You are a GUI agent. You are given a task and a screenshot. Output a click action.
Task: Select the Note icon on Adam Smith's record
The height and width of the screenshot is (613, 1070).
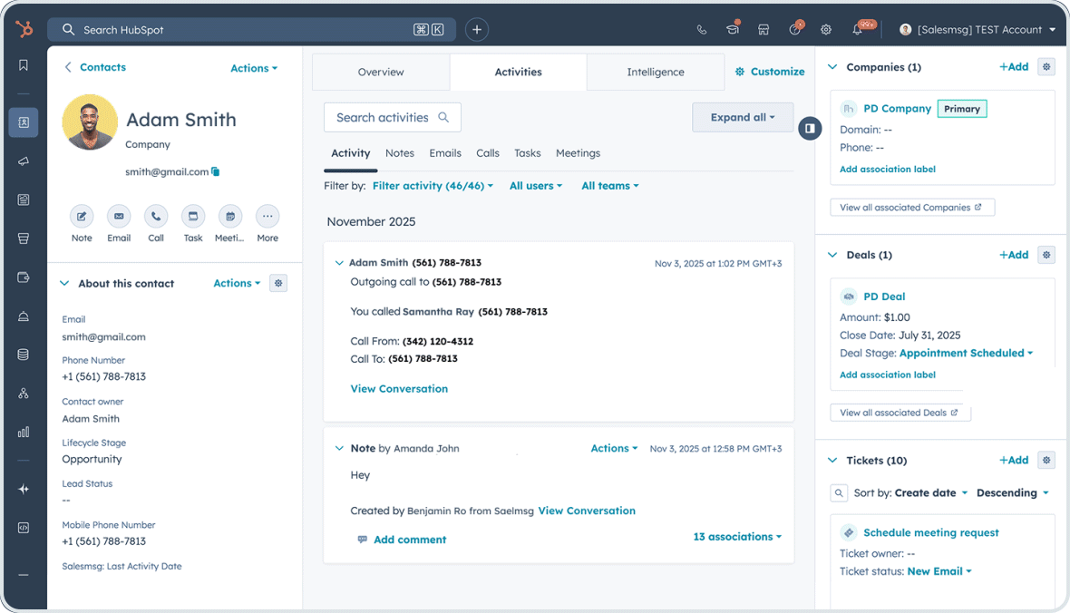[x=82, y=216]
